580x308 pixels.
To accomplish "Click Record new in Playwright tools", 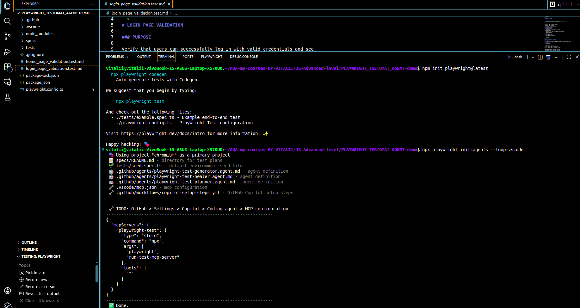I will (x=36, y=280).
